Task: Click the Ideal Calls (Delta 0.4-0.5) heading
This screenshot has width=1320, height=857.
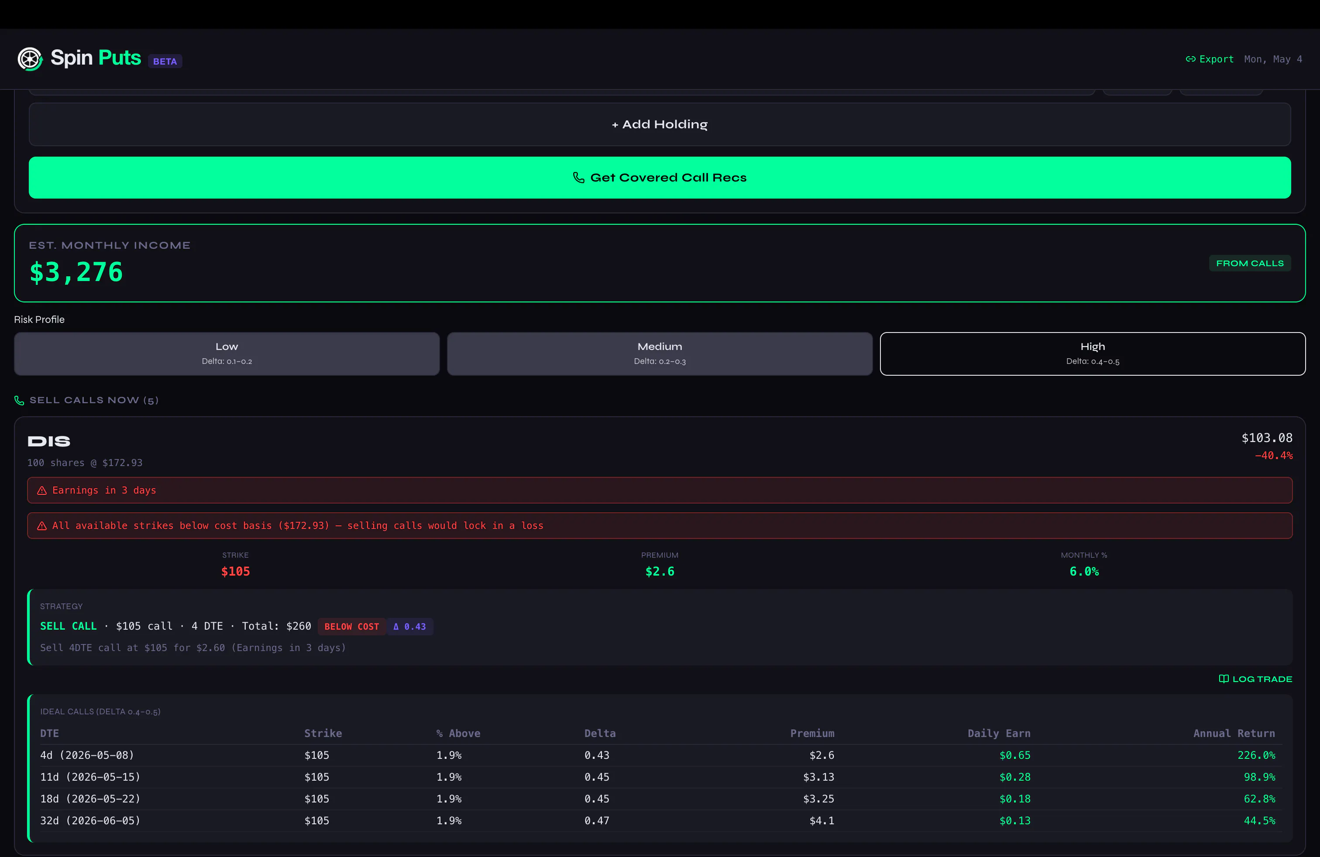Action: coord(100,712)
